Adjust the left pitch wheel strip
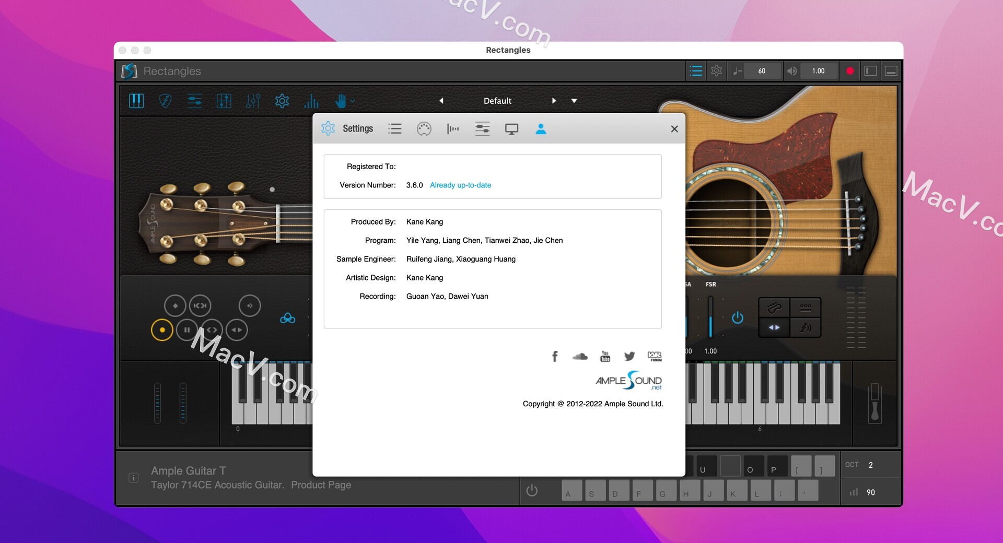 [x=158, y=403]
